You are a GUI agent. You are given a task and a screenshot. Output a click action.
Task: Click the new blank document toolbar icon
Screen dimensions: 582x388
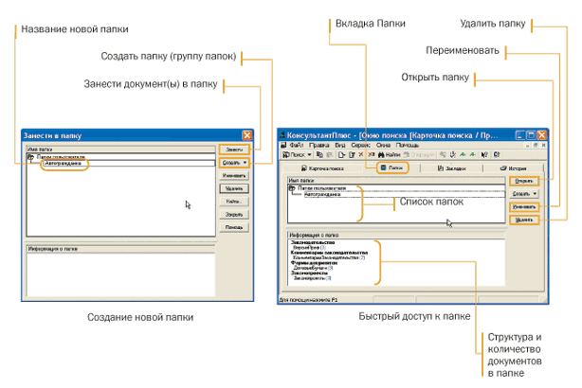click(341, 154)
